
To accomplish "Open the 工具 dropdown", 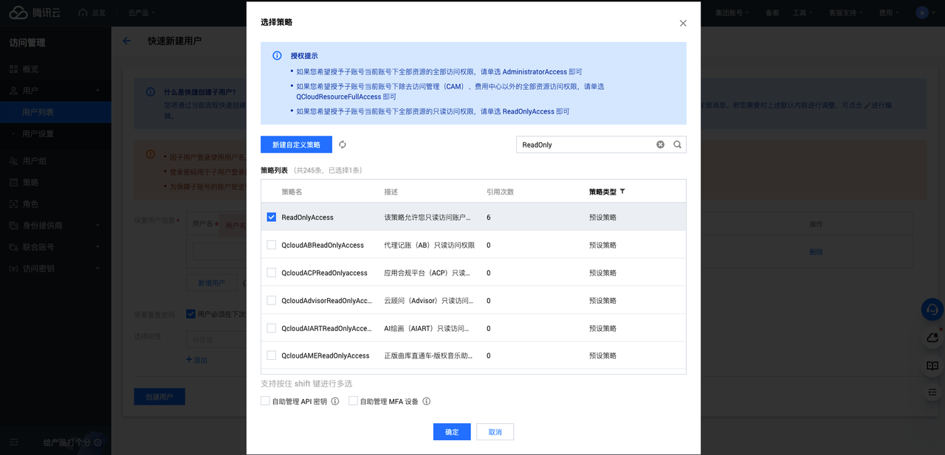I will pyautogui.click(x=803, y=13).
